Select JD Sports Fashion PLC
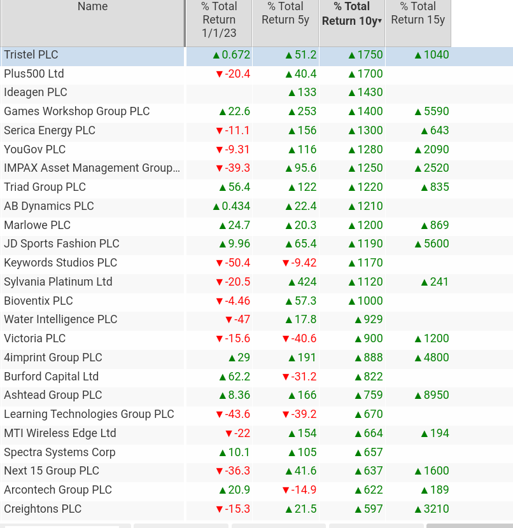The image size is (513, 528). tap(62, 244)
